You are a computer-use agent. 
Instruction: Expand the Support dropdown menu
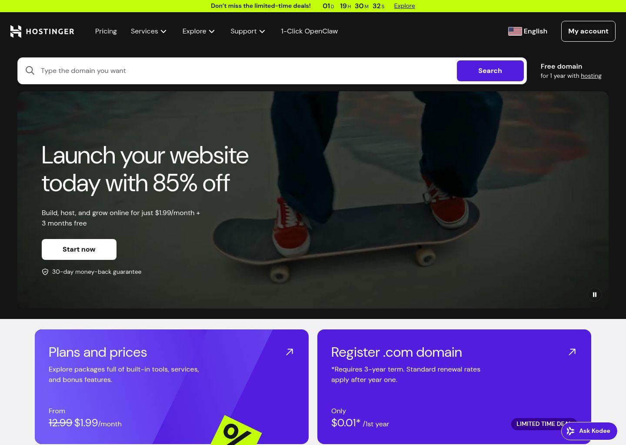[x=248, y=31]
